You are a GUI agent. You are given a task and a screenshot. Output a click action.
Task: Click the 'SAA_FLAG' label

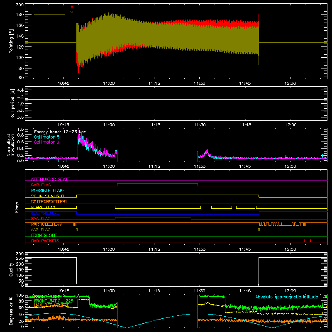click(x=41, y=218)
